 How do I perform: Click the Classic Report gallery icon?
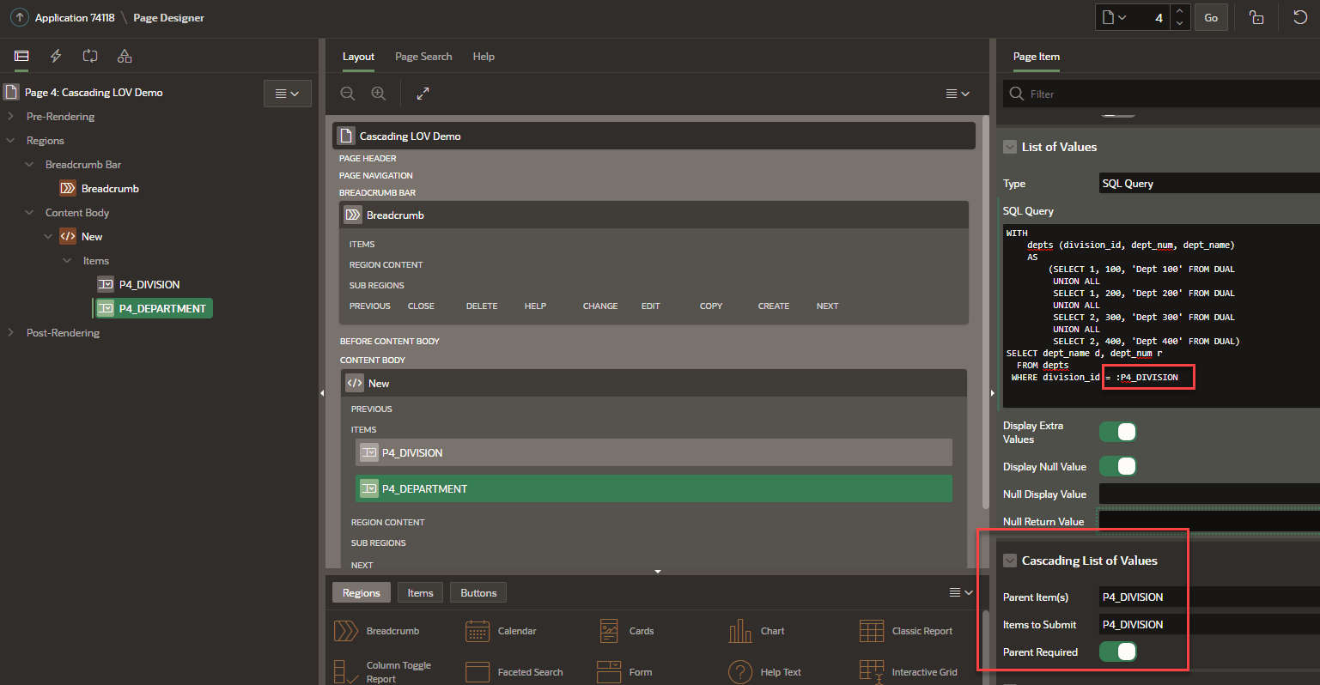click(x=872, y=631)
